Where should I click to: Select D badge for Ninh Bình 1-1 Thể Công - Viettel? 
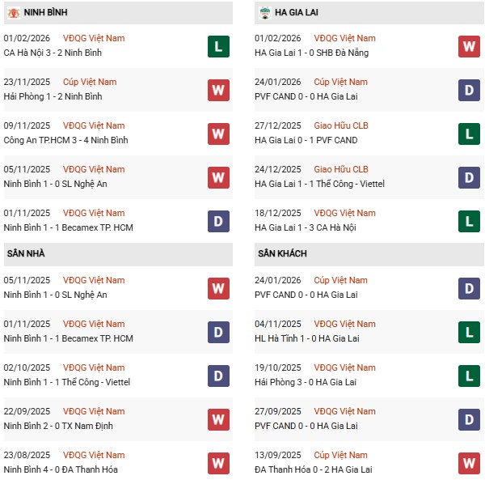point(218,376)
